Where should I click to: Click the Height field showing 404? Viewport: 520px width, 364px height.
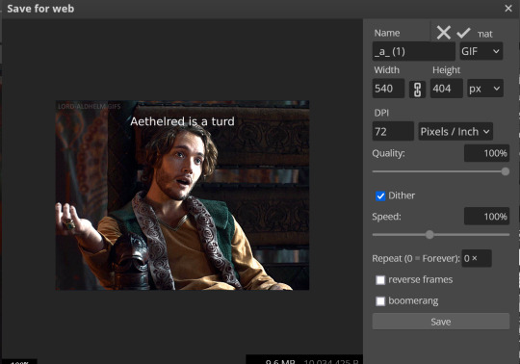[447, 89]
